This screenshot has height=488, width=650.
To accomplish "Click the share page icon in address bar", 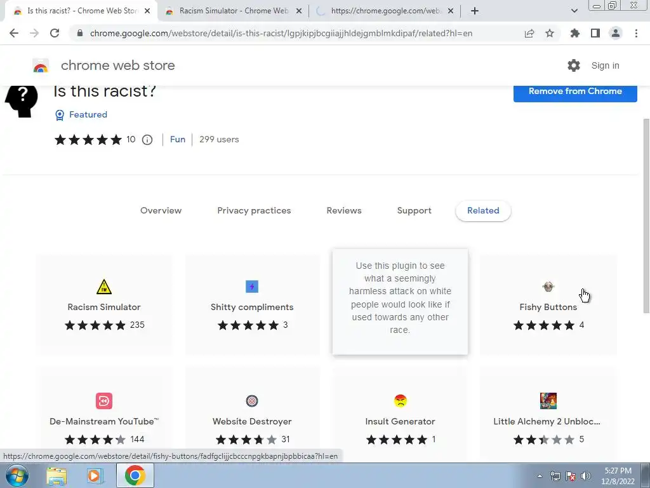I will [529, 33].
